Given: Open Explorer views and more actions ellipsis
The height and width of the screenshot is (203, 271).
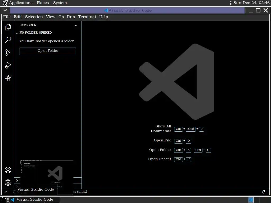Looking at the screenshot, I should coord(75,26).
